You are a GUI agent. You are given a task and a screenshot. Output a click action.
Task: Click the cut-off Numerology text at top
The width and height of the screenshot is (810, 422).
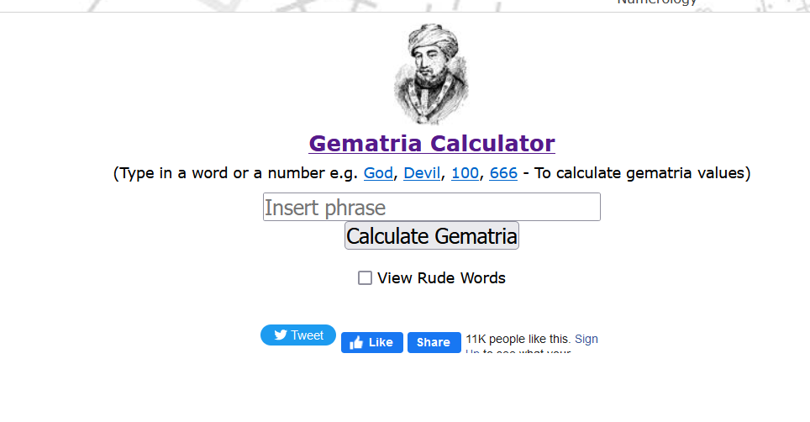tap(657, 3)
